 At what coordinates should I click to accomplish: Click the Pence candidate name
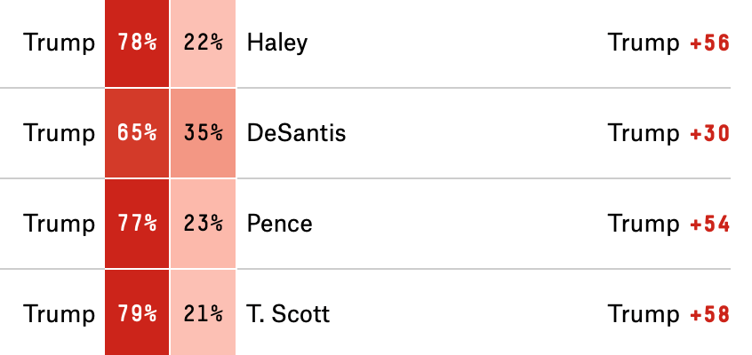coord(279,224)
